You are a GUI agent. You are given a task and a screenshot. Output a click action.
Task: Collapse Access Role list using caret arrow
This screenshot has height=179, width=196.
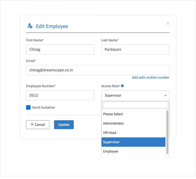165,95
